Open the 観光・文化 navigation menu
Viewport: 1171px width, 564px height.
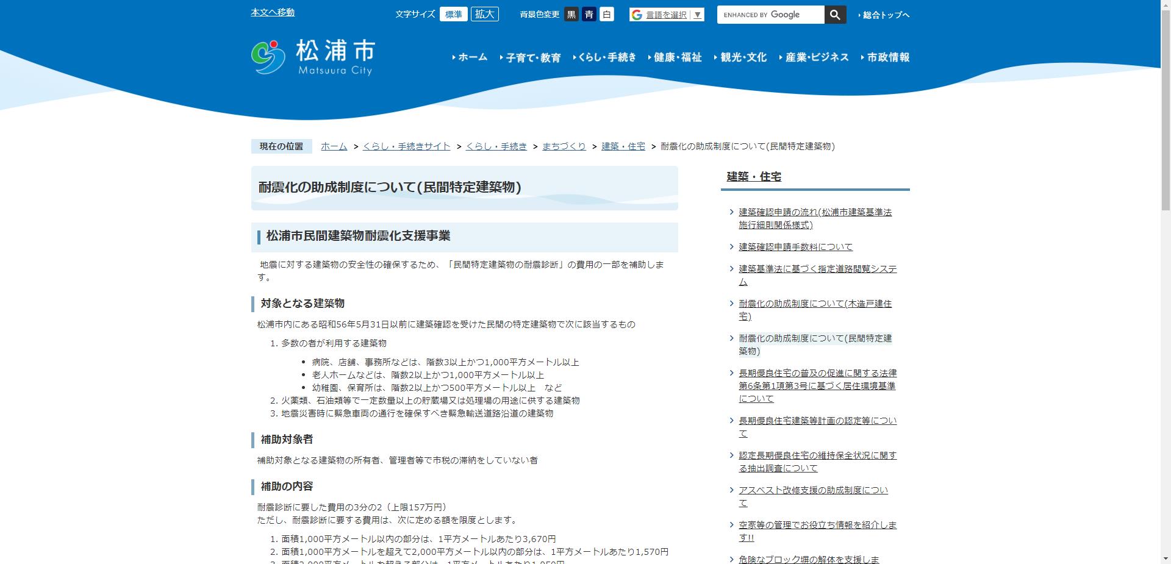coord(742,57)
